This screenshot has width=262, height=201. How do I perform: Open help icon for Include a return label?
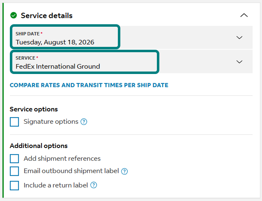point(94,185)
